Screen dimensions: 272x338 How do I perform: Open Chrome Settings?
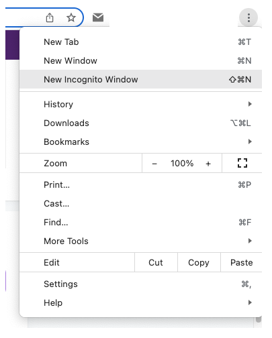click(140, 284)
